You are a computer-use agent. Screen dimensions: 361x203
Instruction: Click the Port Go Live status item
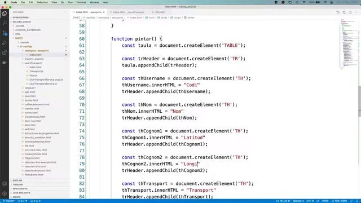[339, 201]
